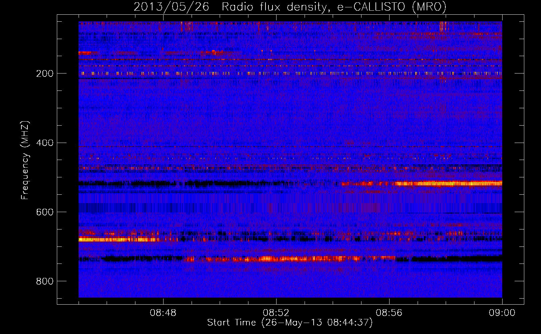Select the 800 frequency tick label
This screenshot has height=334, width=541.
tap(45, 281)
